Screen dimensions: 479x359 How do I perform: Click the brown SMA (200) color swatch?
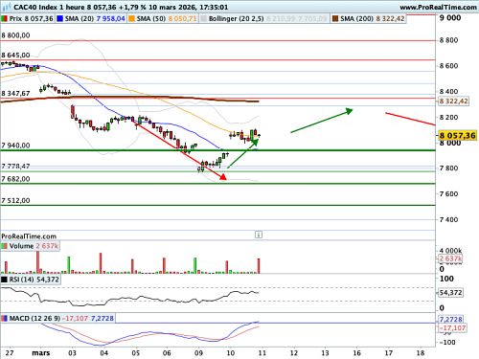(335, 19)
